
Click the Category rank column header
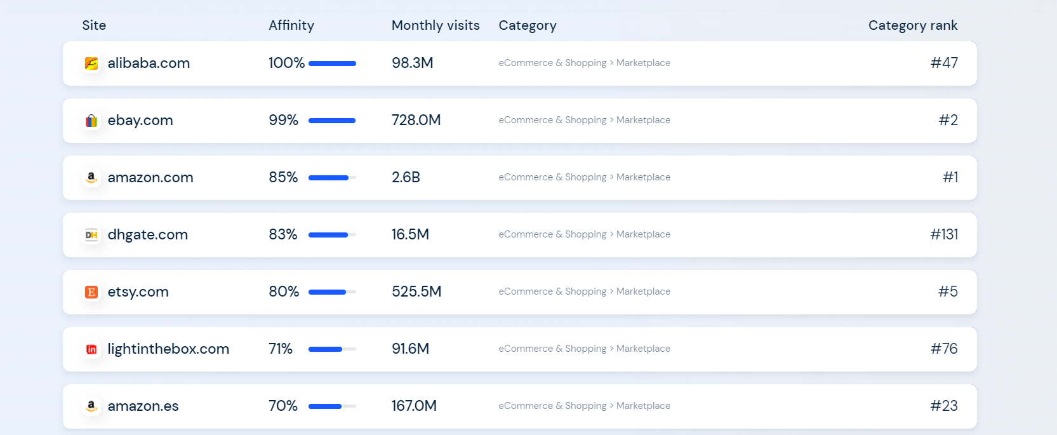pyautogui.click(x=913, y=25)
